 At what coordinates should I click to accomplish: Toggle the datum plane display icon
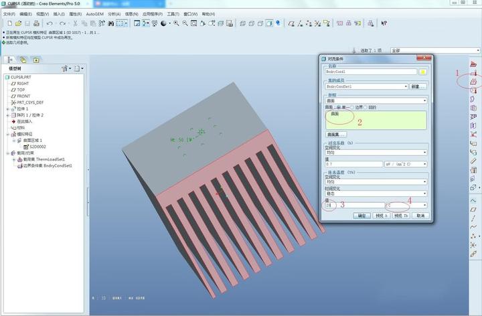click(x=291, y=23)
